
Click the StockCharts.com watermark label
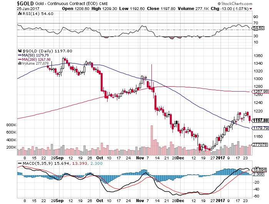point(235,3)
